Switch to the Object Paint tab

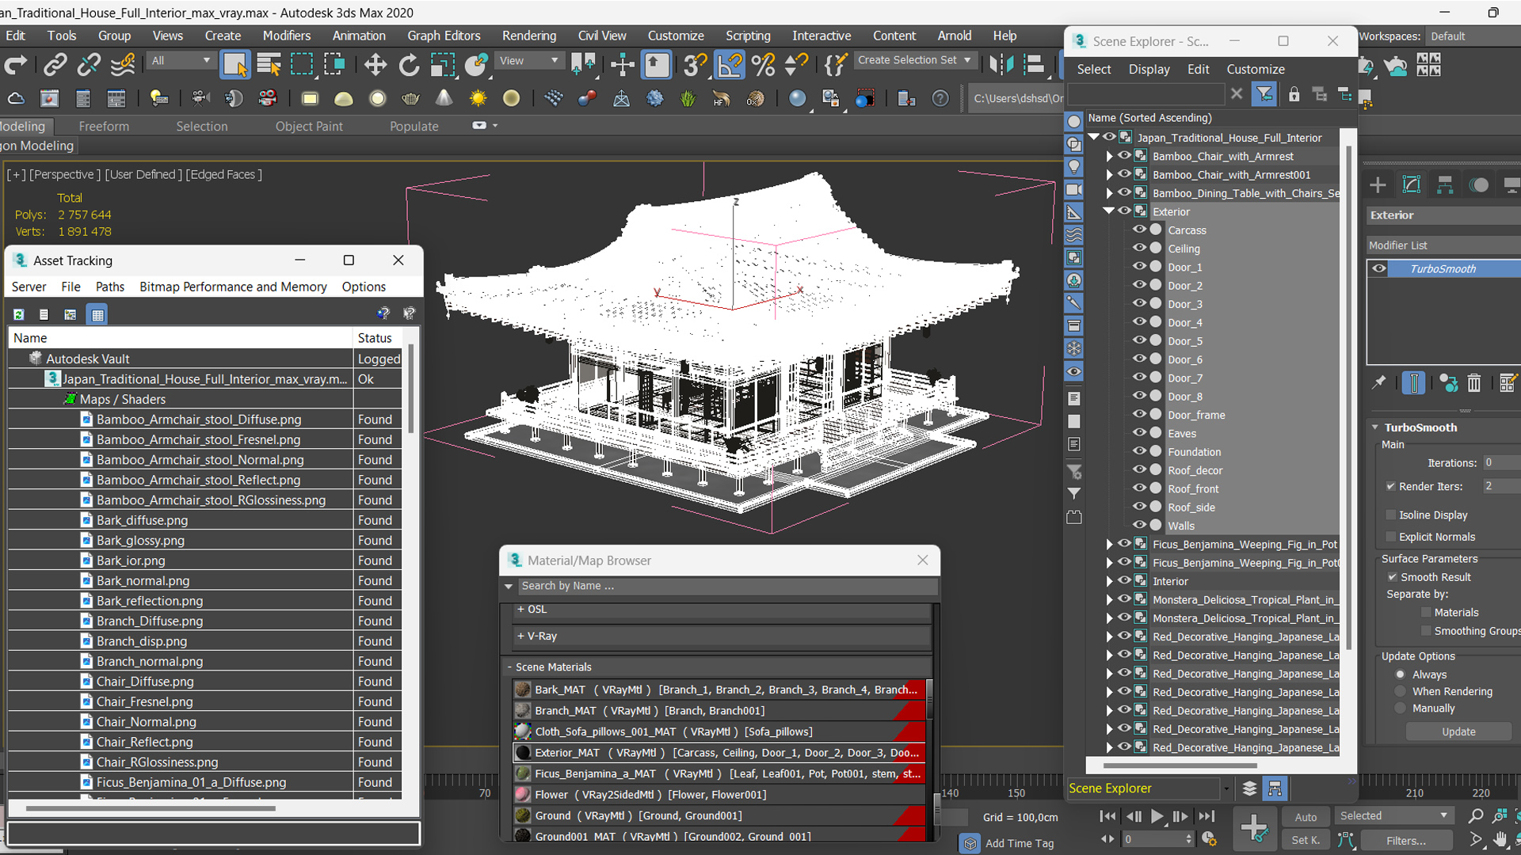click(x=309, y=126)
